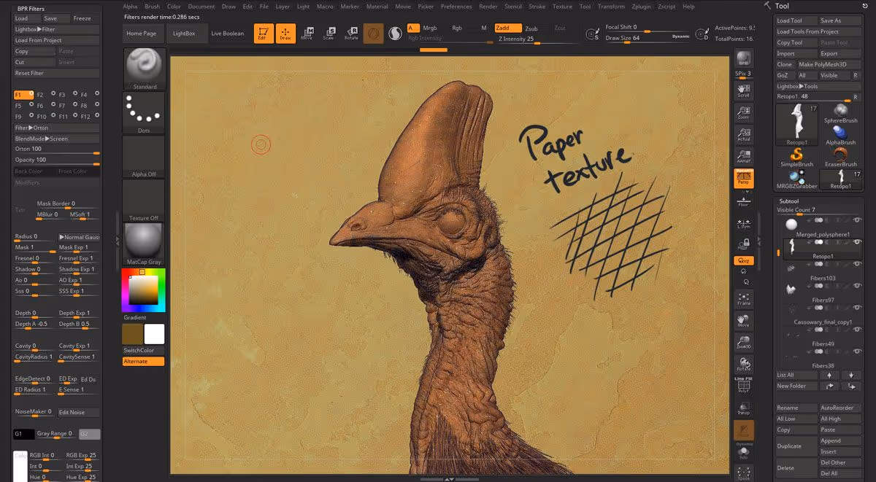
Task: Click the AAHalf view icon
Action: point(743,155)
